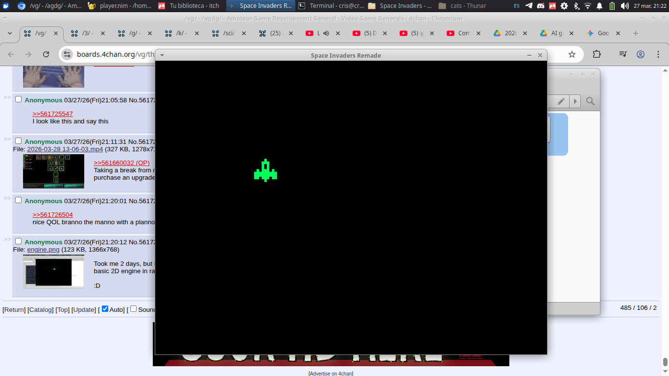Follow the >>561726504 reply link
The image size is (669, 376).
pos(52,214)
